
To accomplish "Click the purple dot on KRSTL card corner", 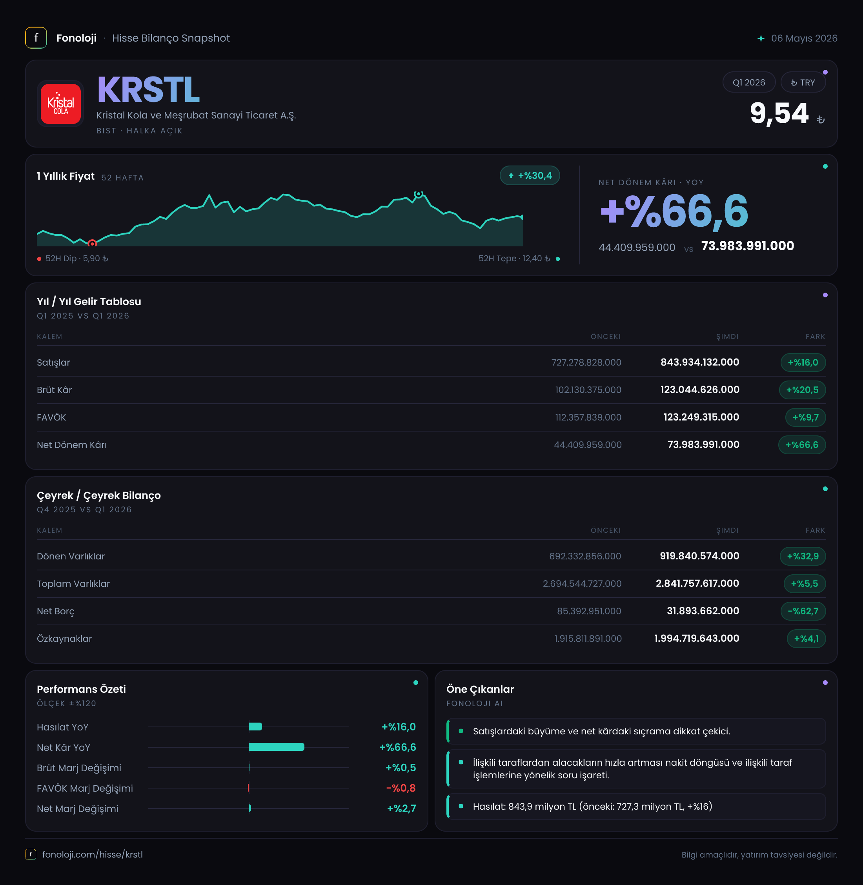I will coord(825,73).
